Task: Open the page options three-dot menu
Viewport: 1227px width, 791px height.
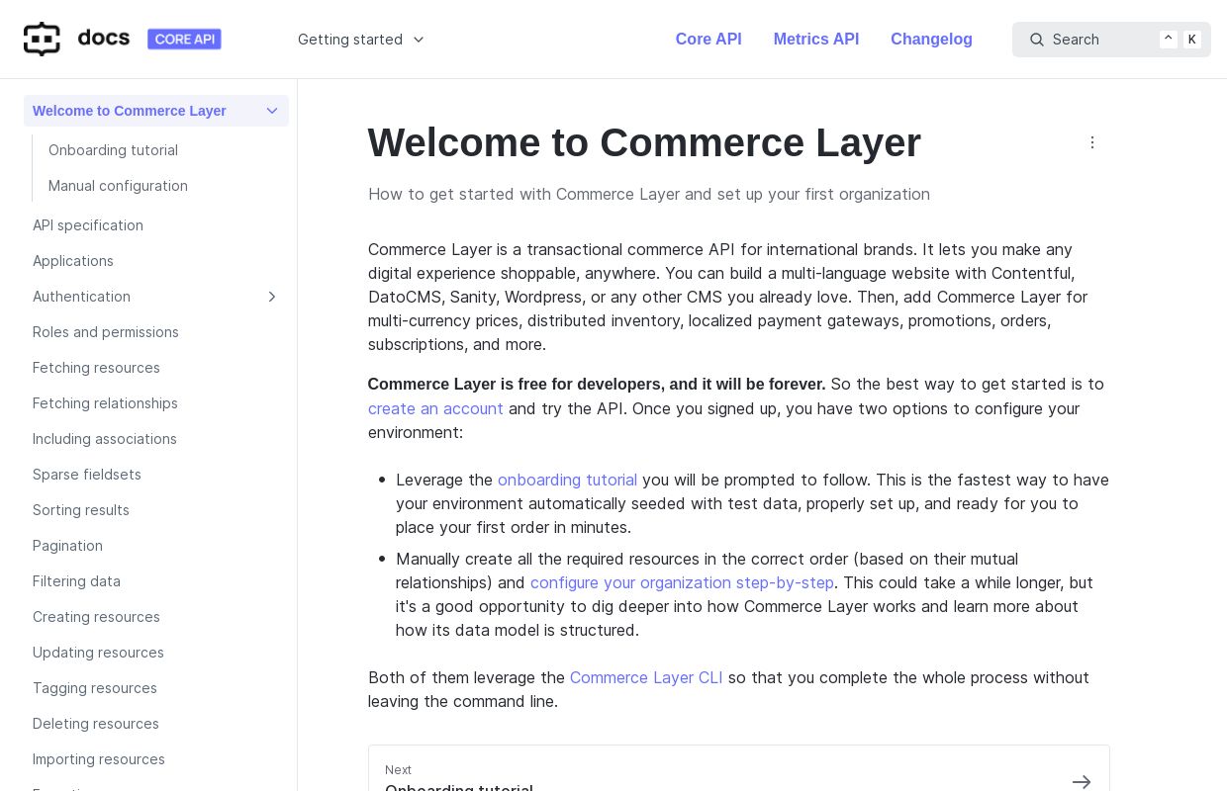Action: 1092,142
